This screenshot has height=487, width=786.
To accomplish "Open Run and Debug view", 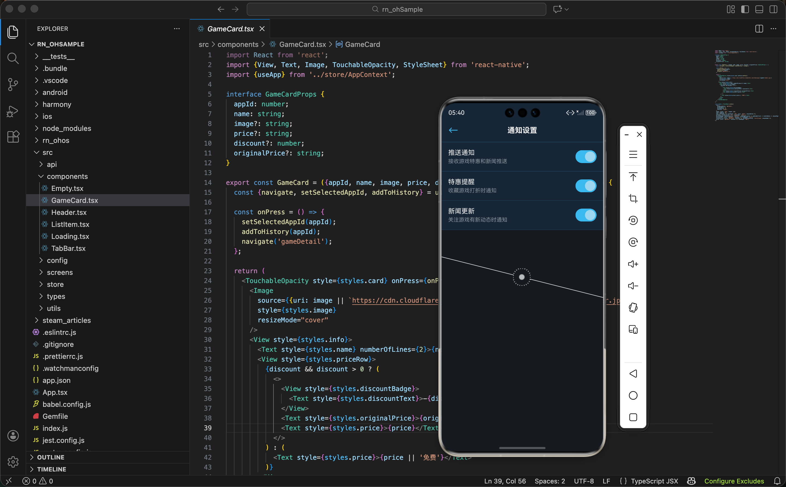I will [13, 111].
